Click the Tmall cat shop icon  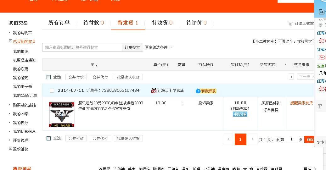tap(154, 90)
